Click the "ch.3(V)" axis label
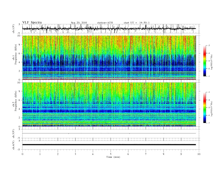 click(14, 134)
